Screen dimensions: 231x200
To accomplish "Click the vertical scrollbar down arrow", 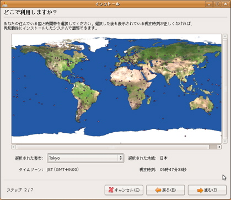I will (225, 141).
